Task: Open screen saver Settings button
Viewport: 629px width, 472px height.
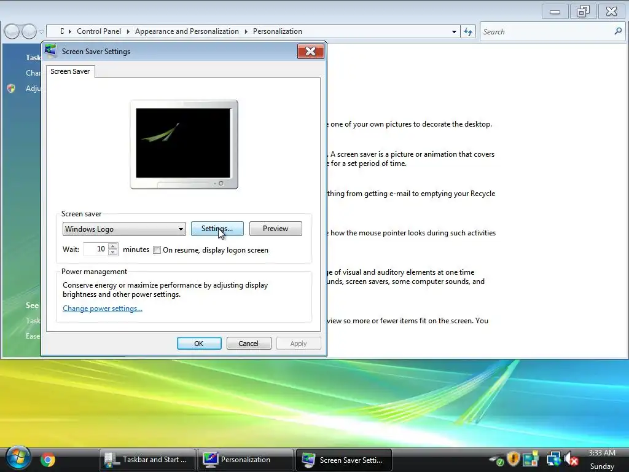Action: tap(217, 229)
